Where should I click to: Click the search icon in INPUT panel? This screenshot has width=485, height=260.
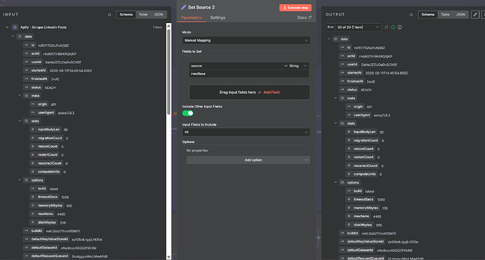(x=110, y=15)
